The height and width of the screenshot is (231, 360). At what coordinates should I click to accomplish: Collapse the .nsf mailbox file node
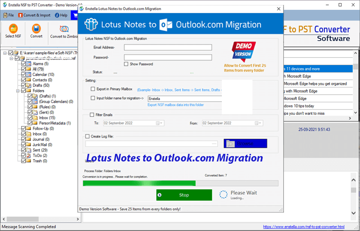pyautogui.click(x=11, y=58)
